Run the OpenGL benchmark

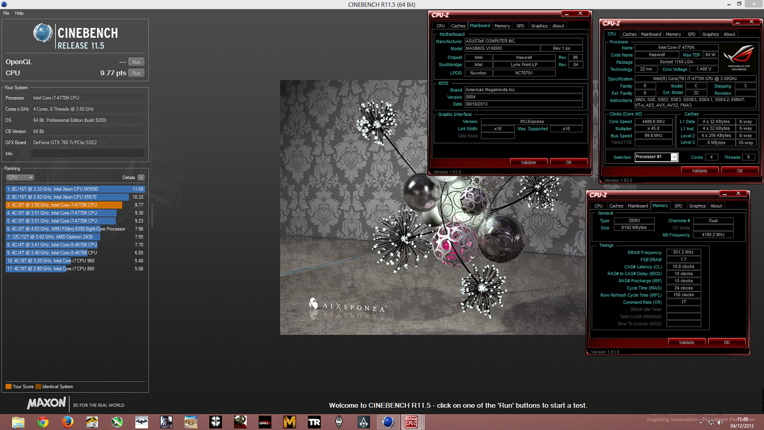click(x=136, y=62)
